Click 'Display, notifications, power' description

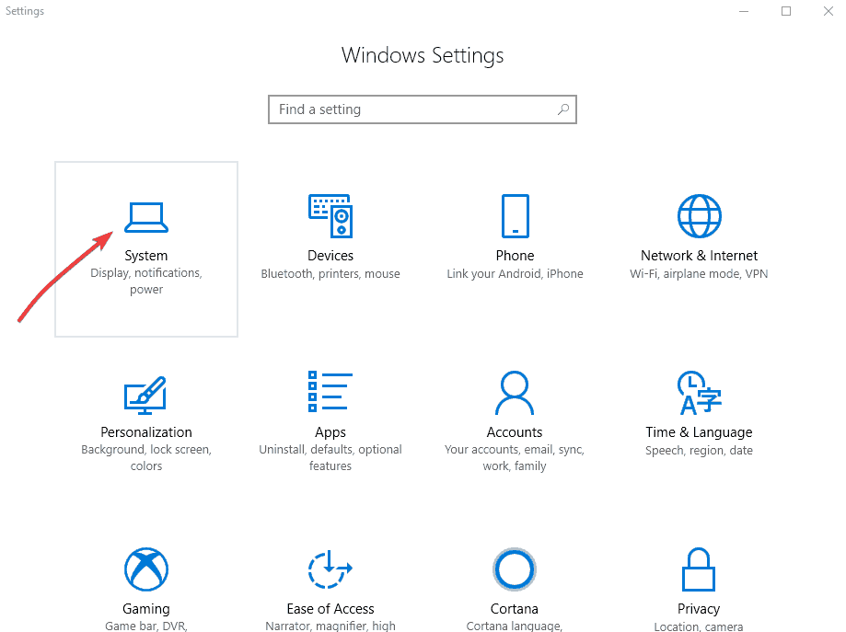pos(146,281)
